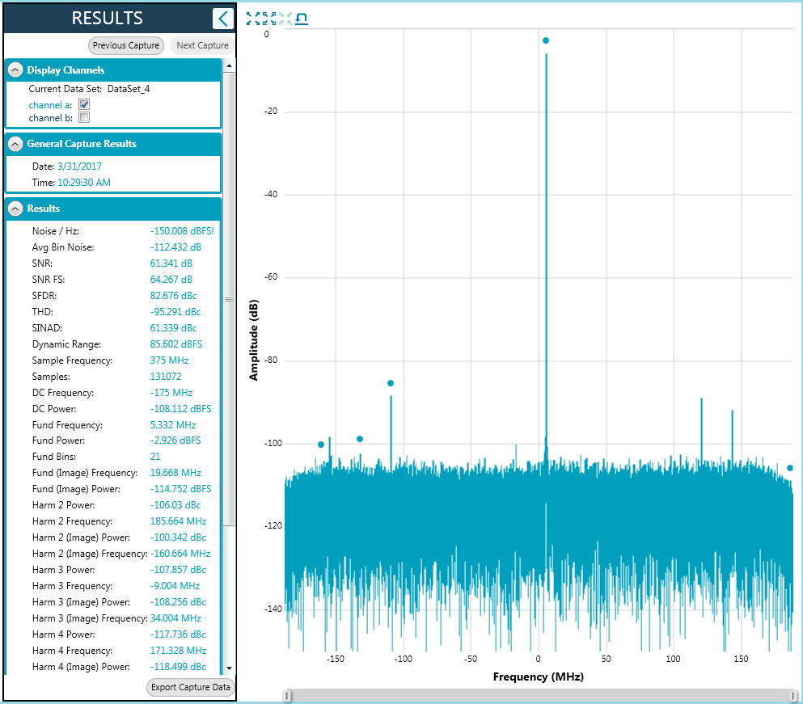This screenshot has width=803, height=704.
Task: Click the results panel scrollbar up arrow
Action: pyautogui.click(x=230, y=65)
